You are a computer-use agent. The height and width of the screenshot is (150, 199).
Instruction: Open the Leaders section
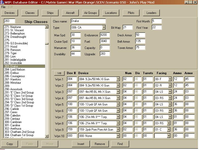tap(151, 13)
